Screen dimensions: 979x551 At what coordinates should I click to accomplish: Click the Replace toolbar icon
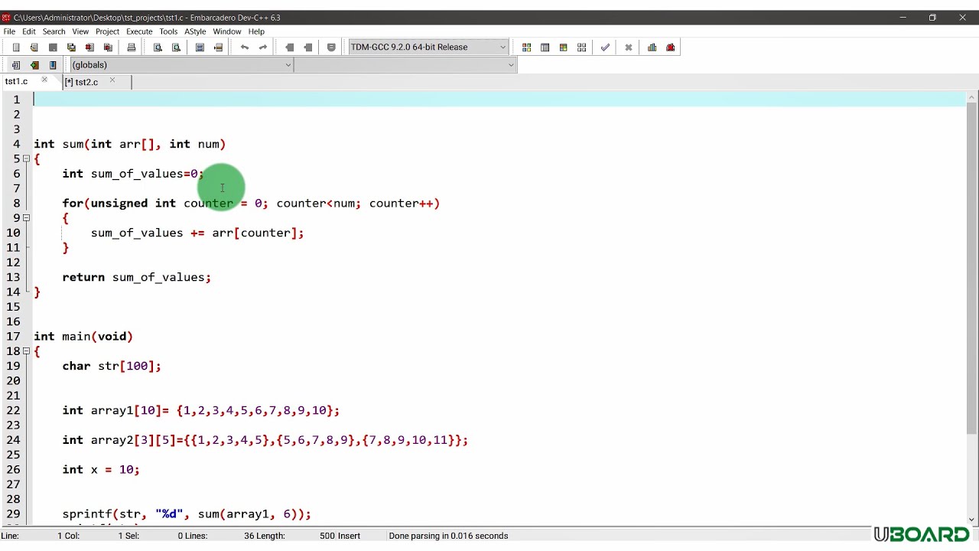click(x=176, y=47)
